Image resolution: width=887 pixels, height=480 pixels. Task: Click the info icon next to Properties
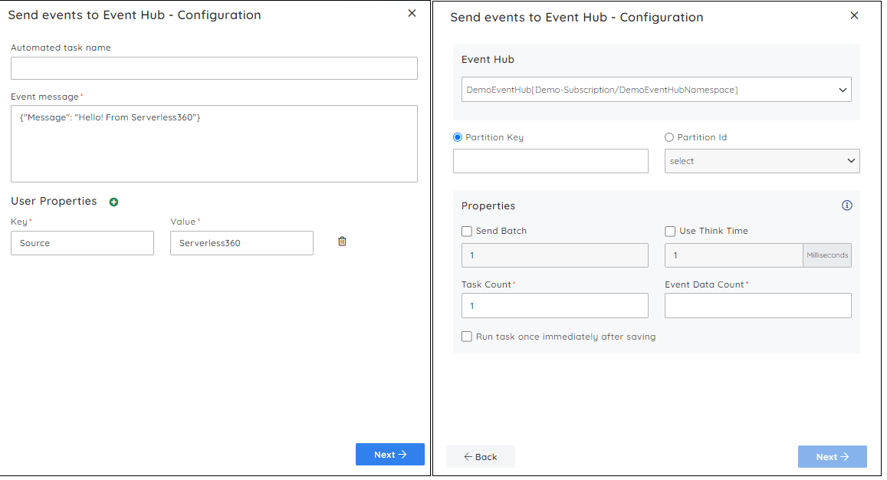pos(846,205)
